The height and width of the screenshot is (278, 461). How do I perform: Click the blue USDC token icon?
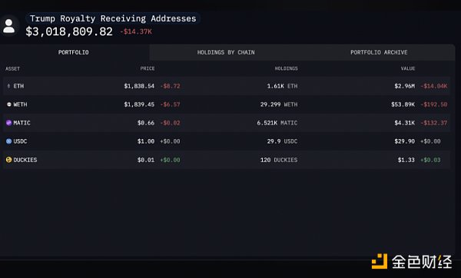(8, 141)
